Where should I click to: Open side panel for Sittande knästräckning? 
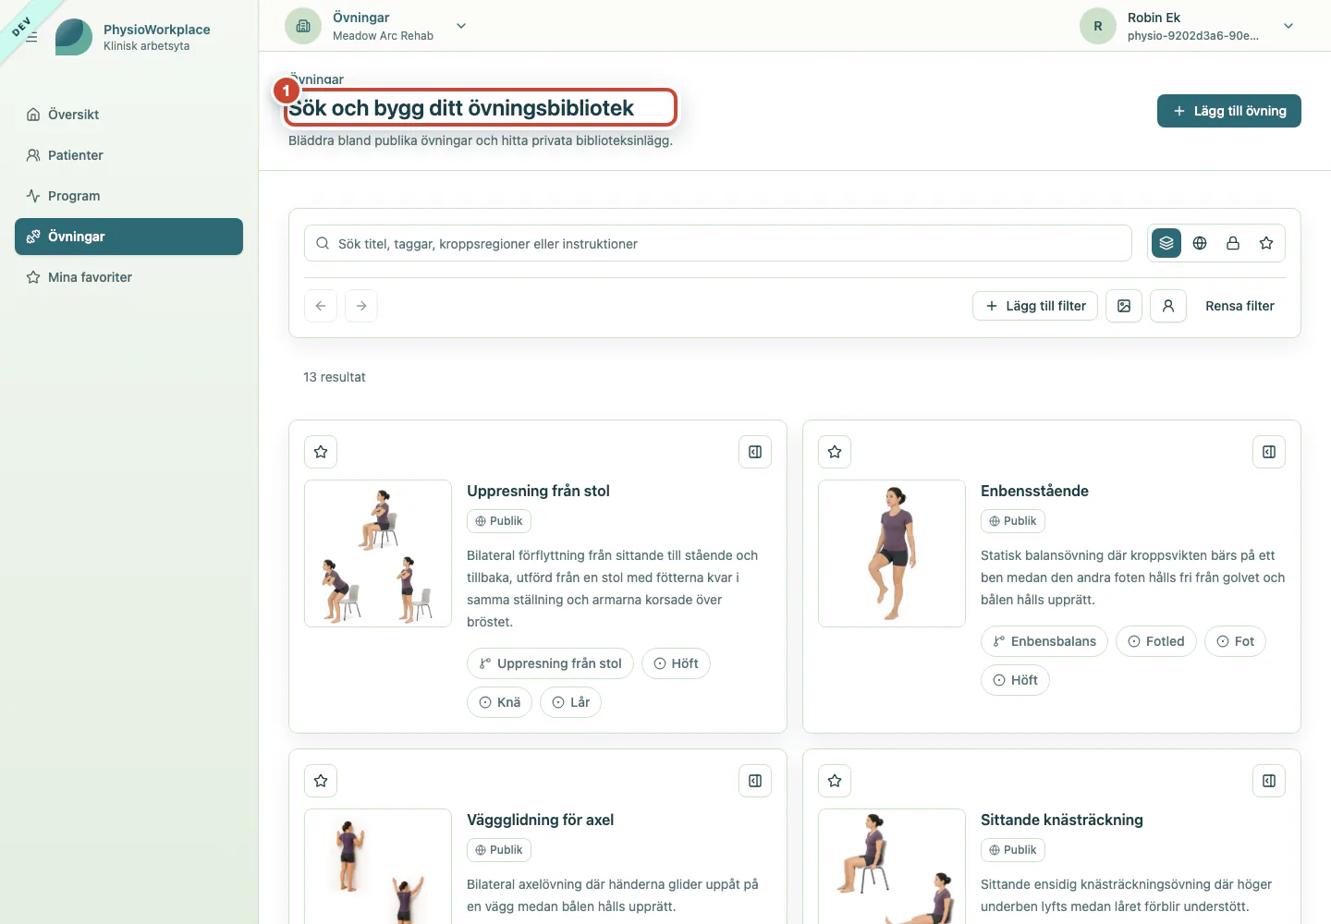pos(1269,781)
